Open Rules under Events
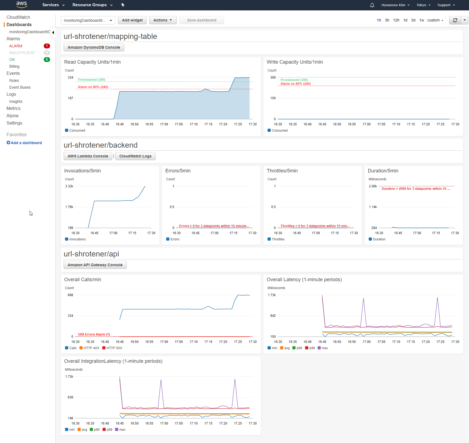Image resolution: width=469 pixels, height=443 pixels. pyautogui.click(x=14, y=80)
